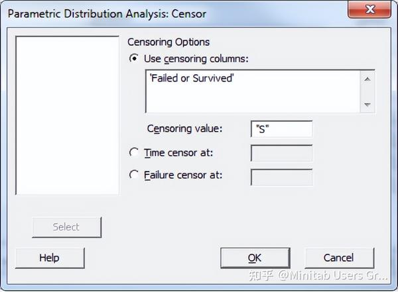
Task: Click the Censoring value field containing "S"
Action: [281, 129]
